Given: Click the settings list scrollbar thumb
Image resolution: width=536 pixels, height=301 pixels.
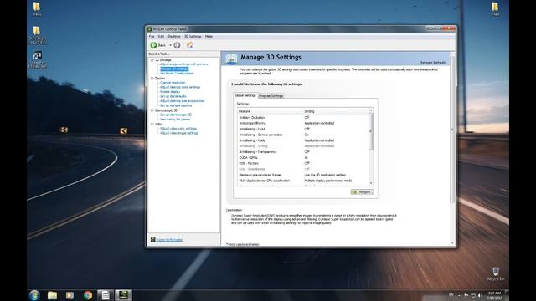Looking at the screenshot, I should tap(371, 131).
